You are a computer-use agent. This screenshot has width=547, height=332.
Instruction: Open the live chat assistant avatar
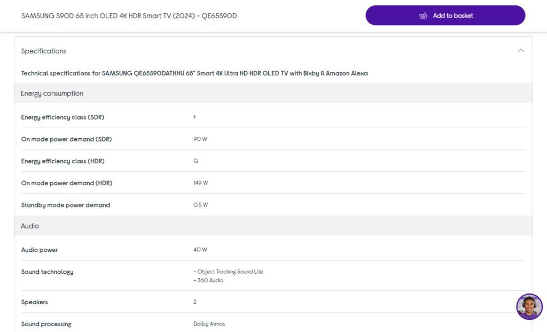[529, 306]
